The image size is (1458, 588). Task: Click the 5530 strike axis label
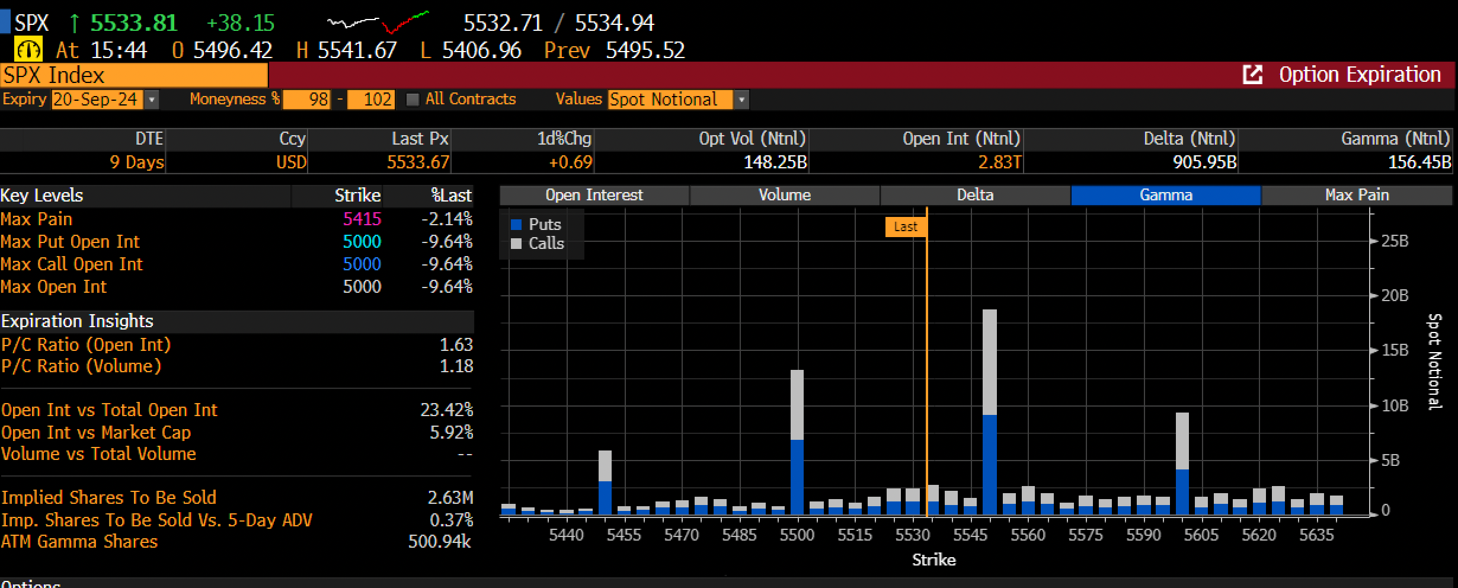click(913, 535)
